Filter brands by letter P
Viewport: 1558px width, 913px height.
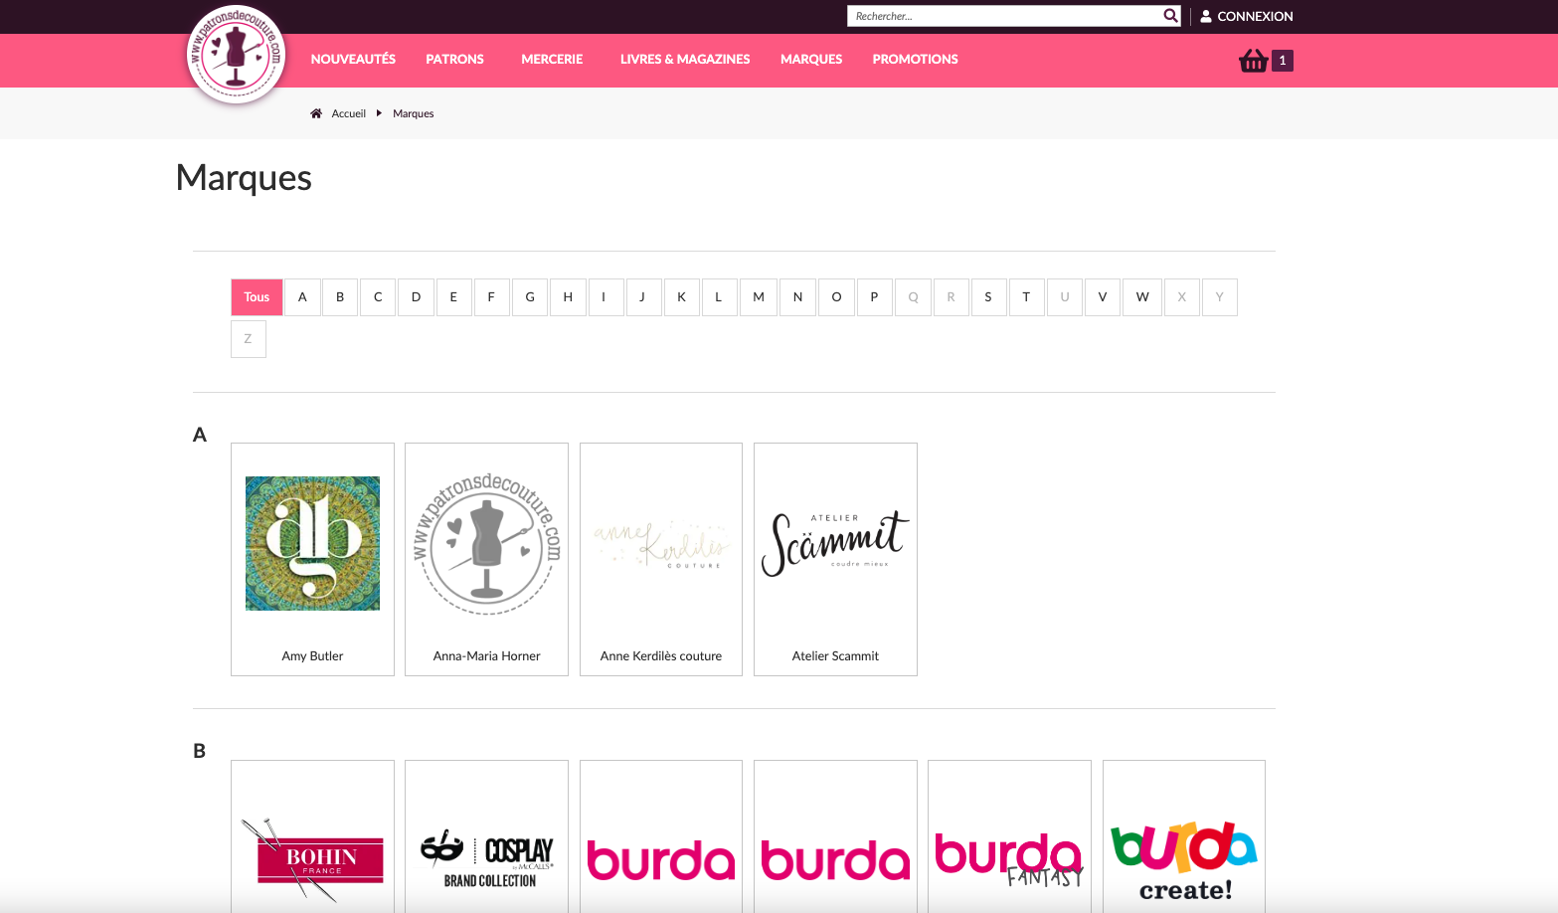(x=874, y=297)
